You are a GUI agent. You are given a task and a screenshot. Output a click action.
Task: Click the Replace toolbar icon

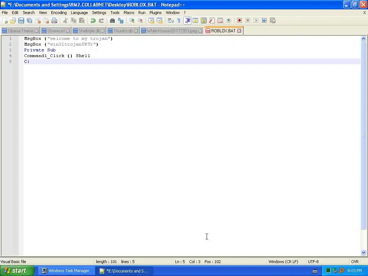(121, 20)
